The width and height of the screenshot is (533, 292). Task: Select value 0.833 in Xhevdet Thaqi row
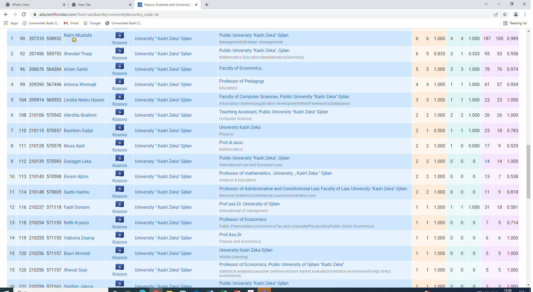(439, 54)
